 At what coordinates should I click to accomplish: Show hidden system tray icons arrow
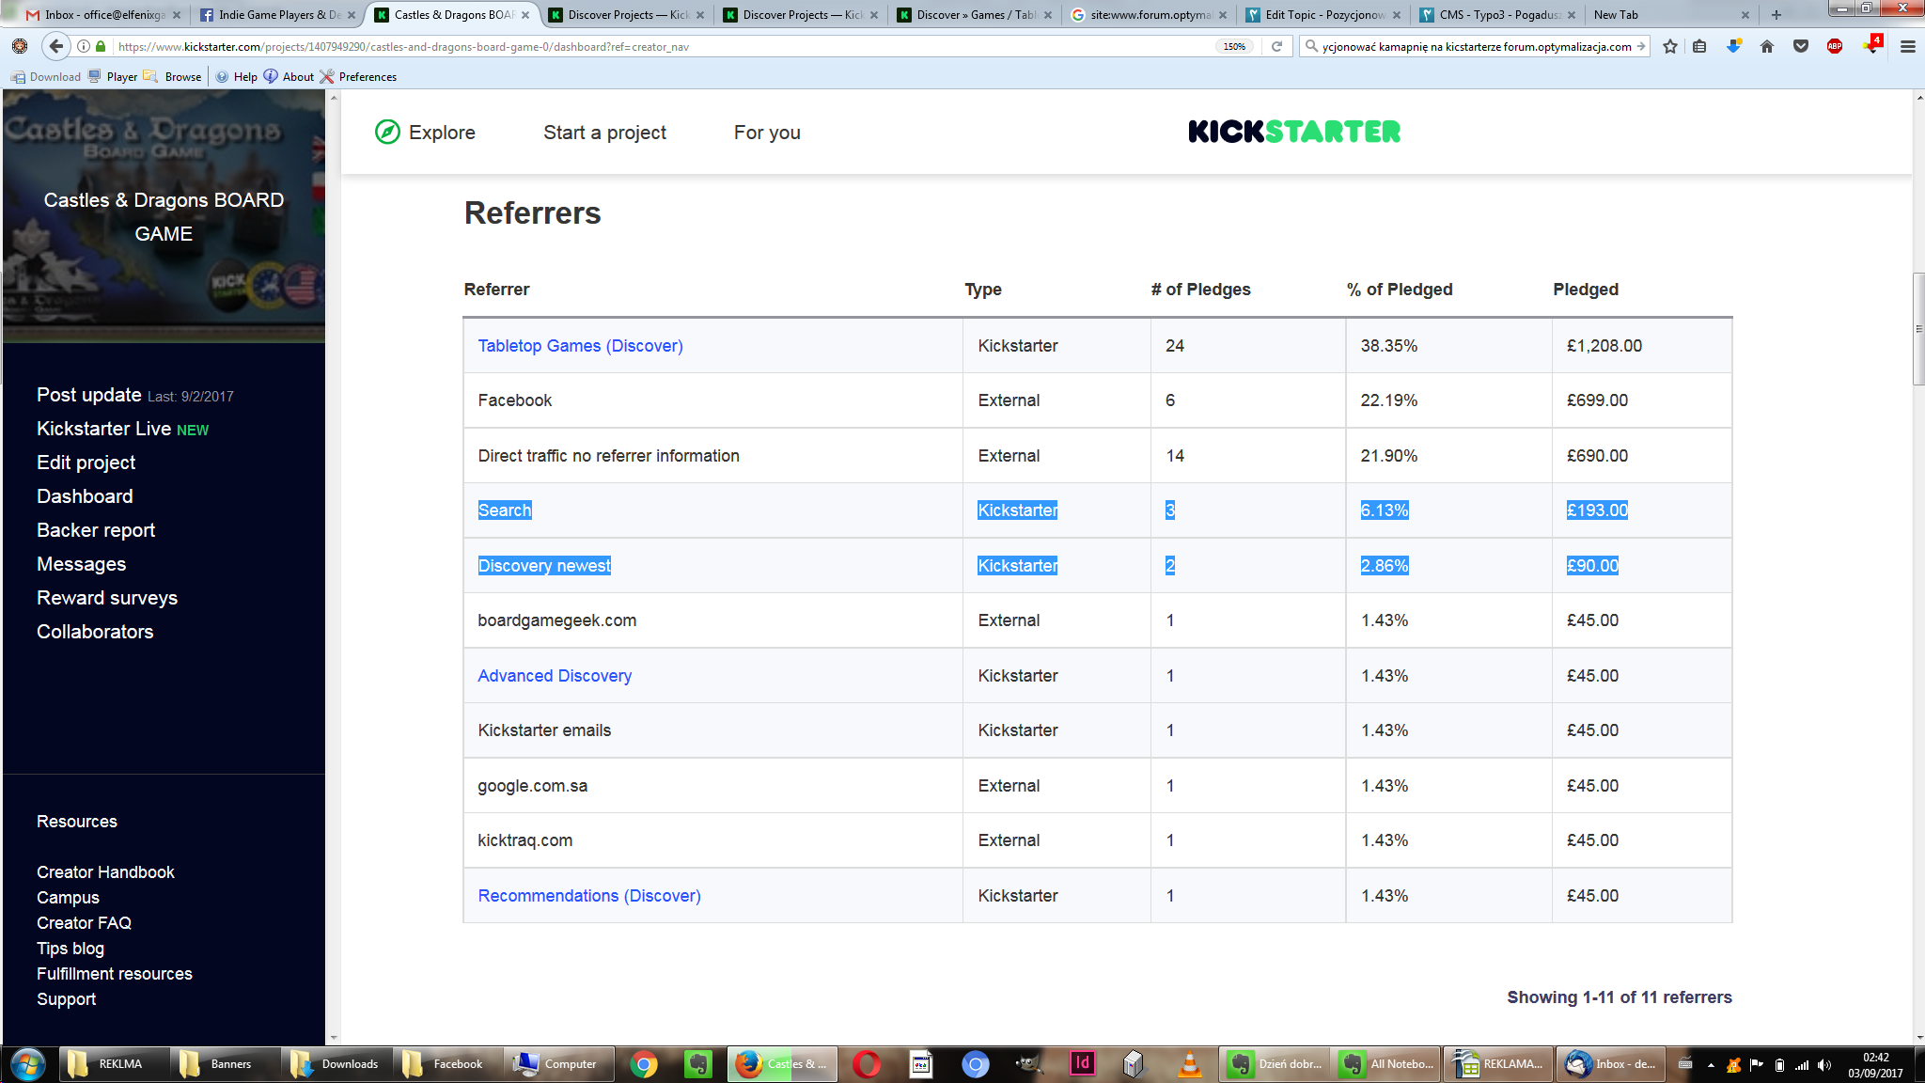[1711, 1065]
